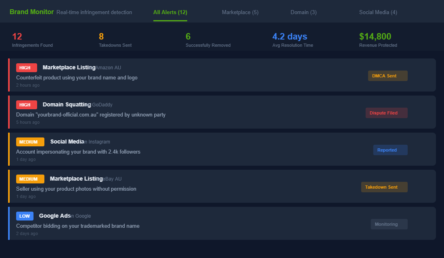Click the MEDIUM badge on eBay AU listing
The height and width of the screenshot is (258, 444).
pos(30,179)
